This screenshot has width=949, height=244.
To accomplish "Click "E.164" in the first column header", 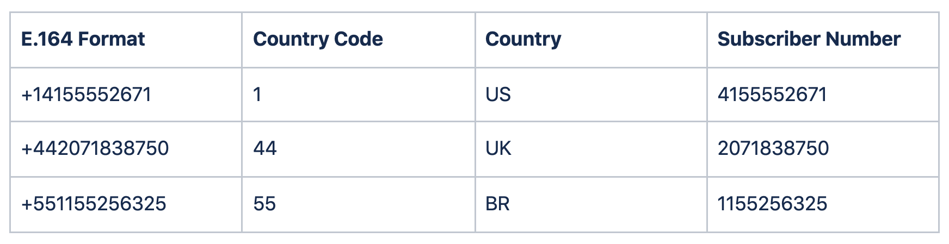I will click(x=47, y=39).
